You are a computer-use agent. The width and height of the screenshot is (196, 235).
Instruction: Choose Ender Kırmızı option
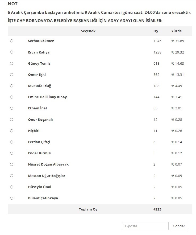[11, 153]
